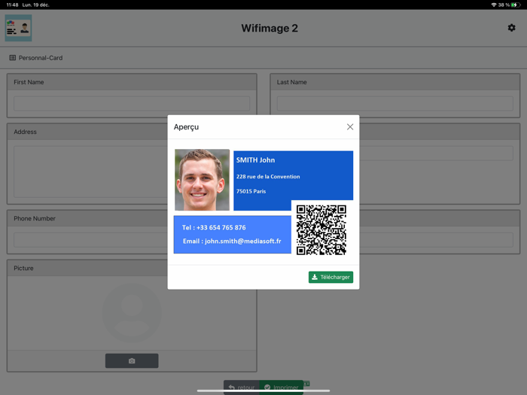Select the 228 rue de la Convention text
The width and height of the screenshot is (527, 395).
268,177
